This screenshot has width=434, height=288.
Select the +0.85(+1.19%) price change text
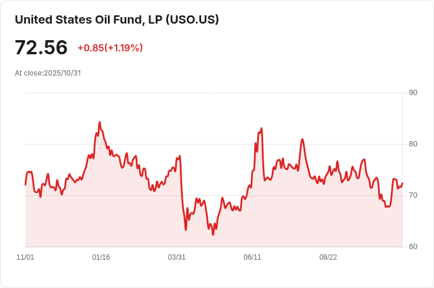click(x=110, y=48)
